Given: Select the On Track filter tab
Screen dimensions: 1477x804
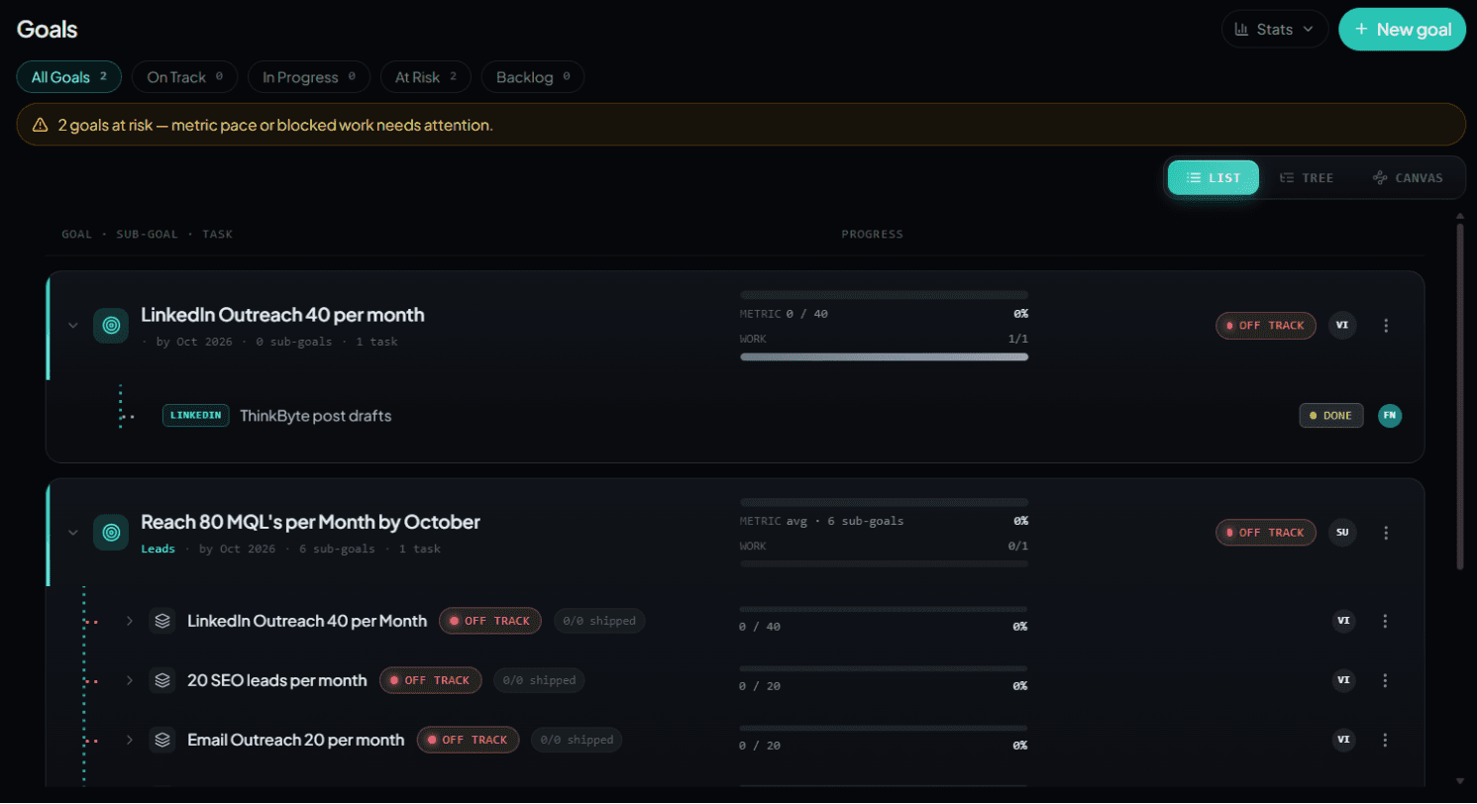Looking at the screenshot, I should point(184,76).
